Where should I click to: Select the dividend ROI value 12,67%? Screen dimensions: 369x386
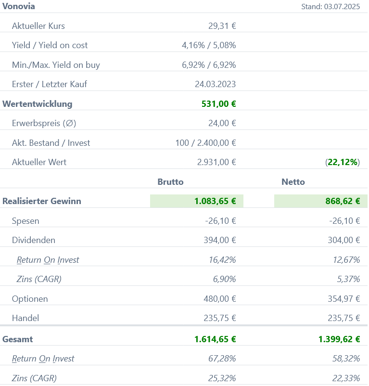click(346, 260)
